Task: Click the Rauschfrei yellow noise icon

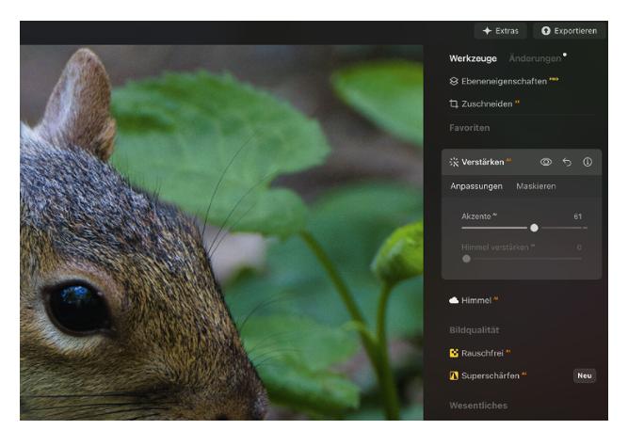Action: pos(454,353)
